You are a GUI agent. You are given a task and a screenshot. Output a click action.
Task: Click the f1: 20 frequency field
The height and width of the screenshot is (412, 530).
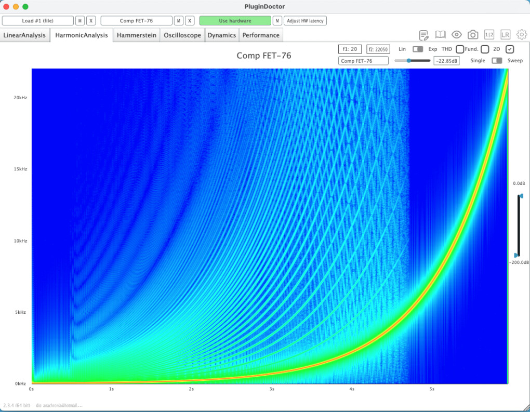[350, 49]
